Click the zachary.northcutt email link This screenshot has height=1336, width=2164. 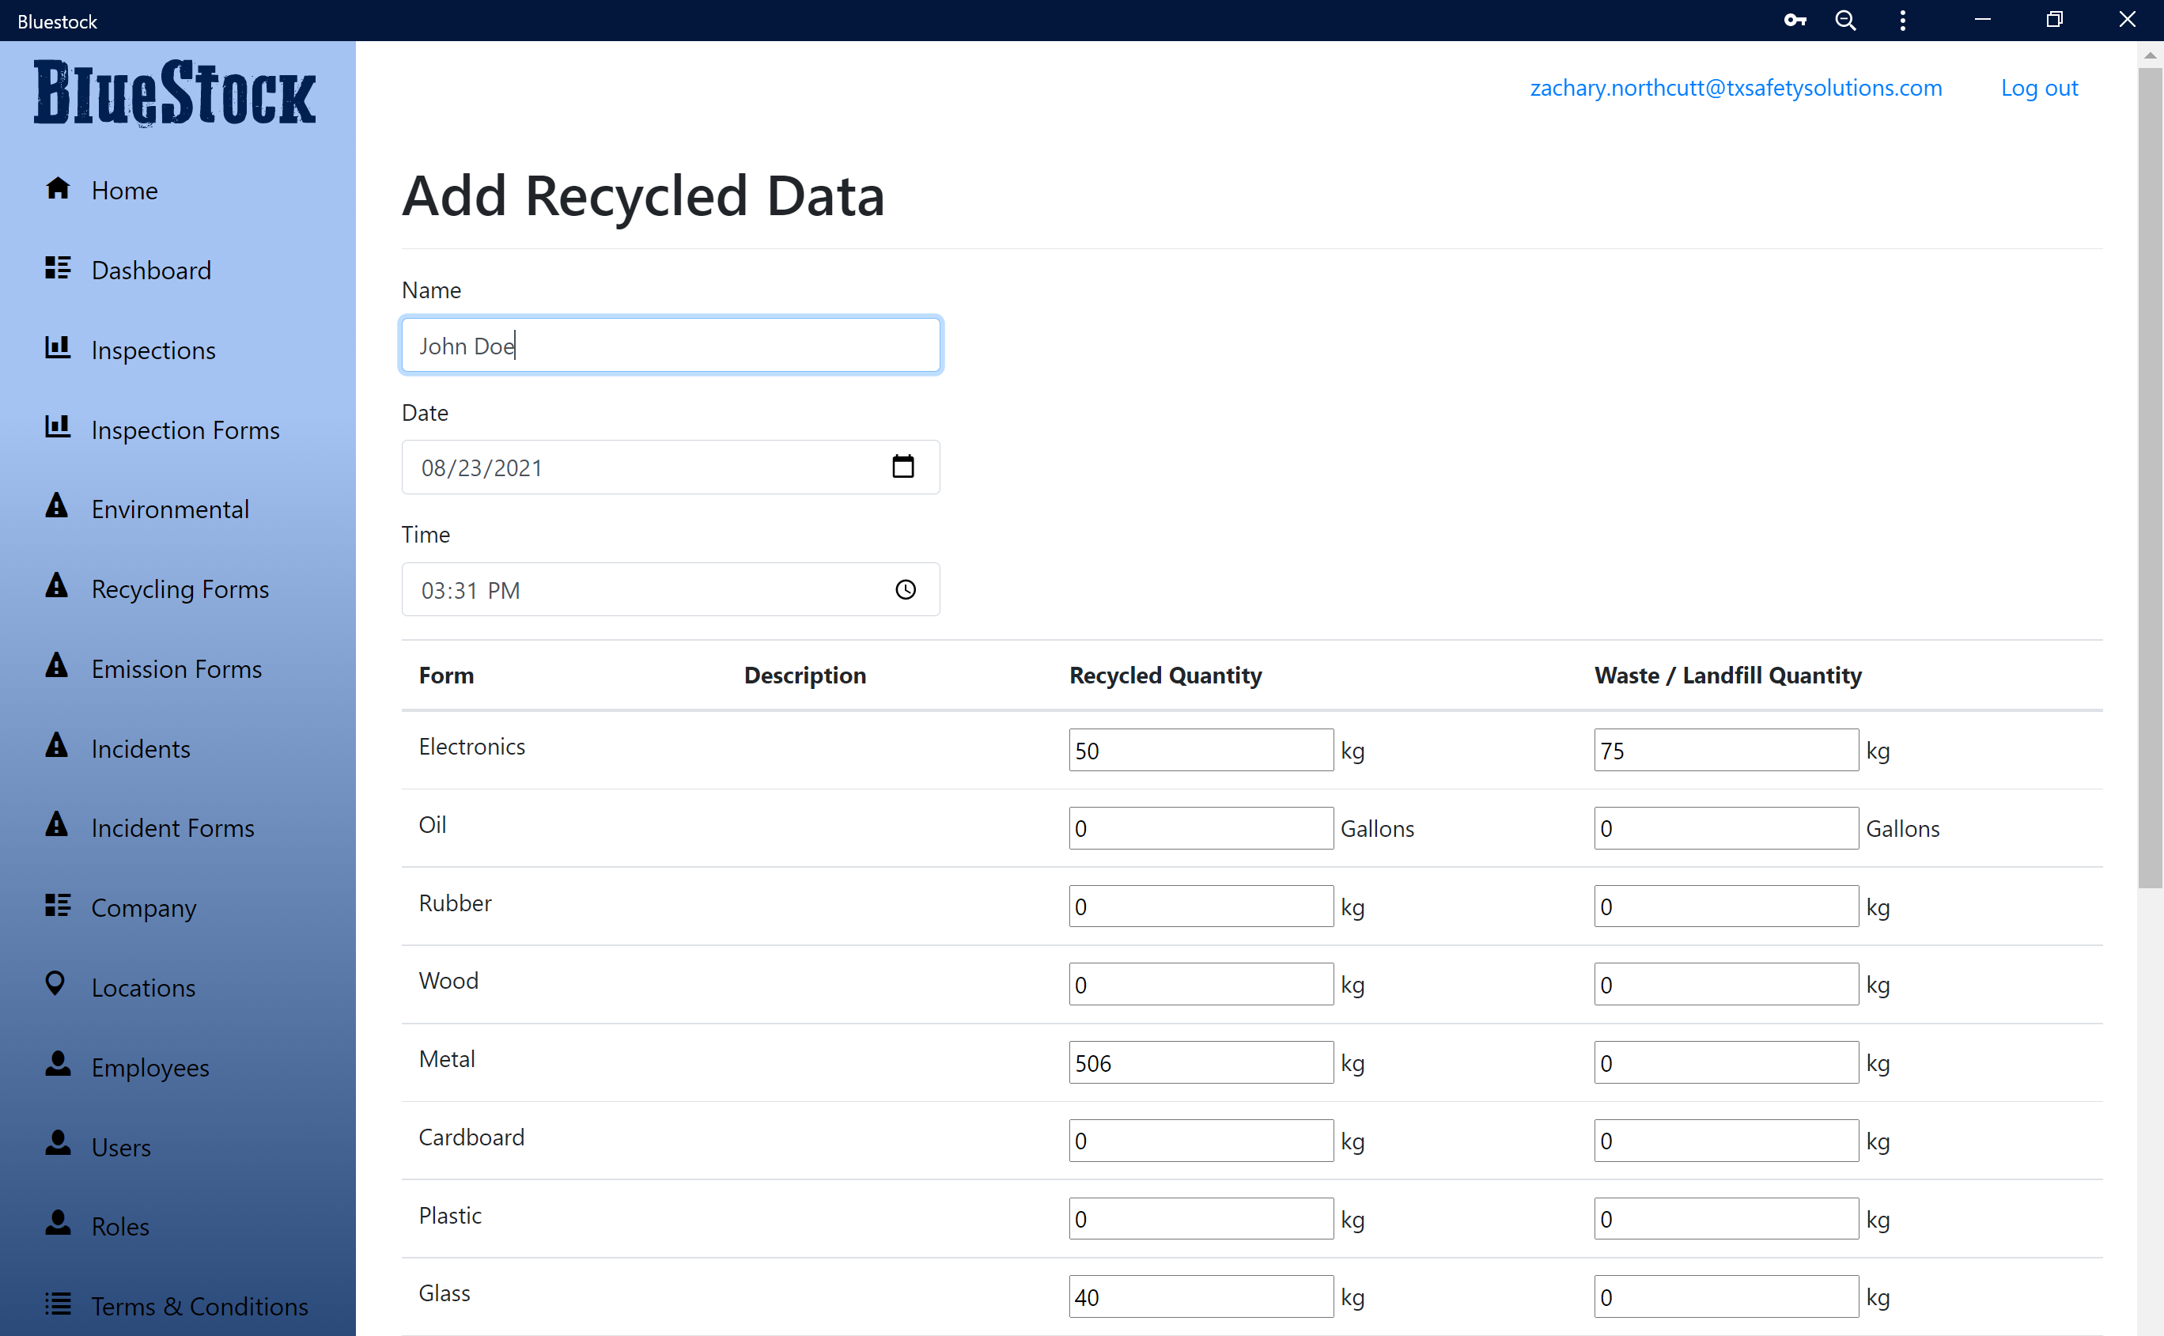click(1735, 86)
